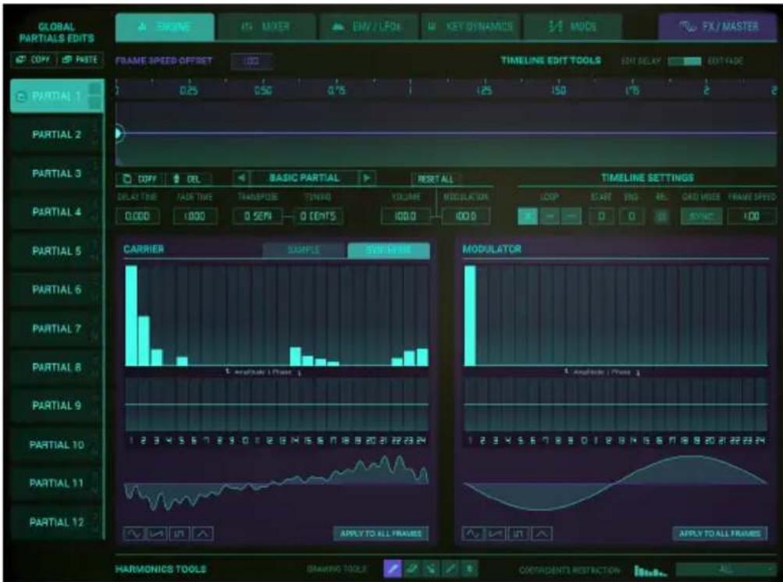The image size is (783, 582).
Task: Select Partial 5 in the list
Action: tap(56, 251)
